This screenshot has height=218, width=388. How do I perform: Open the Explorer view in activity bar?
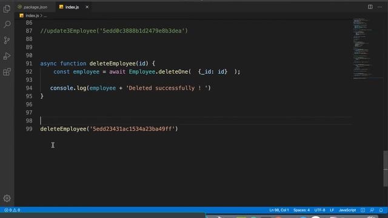point(7,9)
